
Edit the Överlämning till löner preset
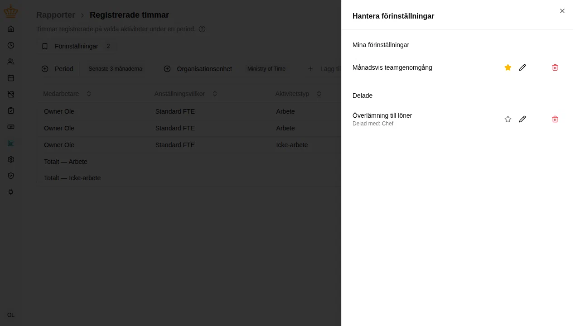coord(522,119)
